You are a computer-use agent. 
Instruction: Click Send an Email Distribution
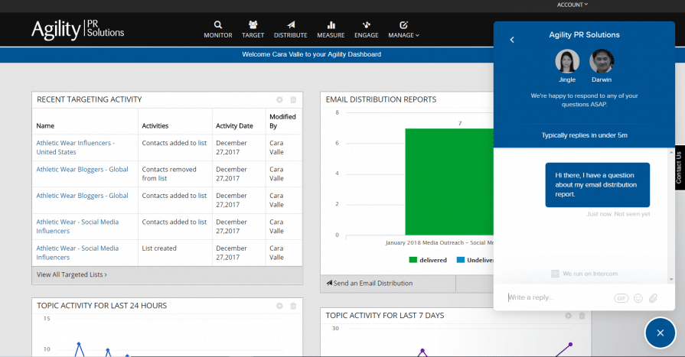click(369, 284)
